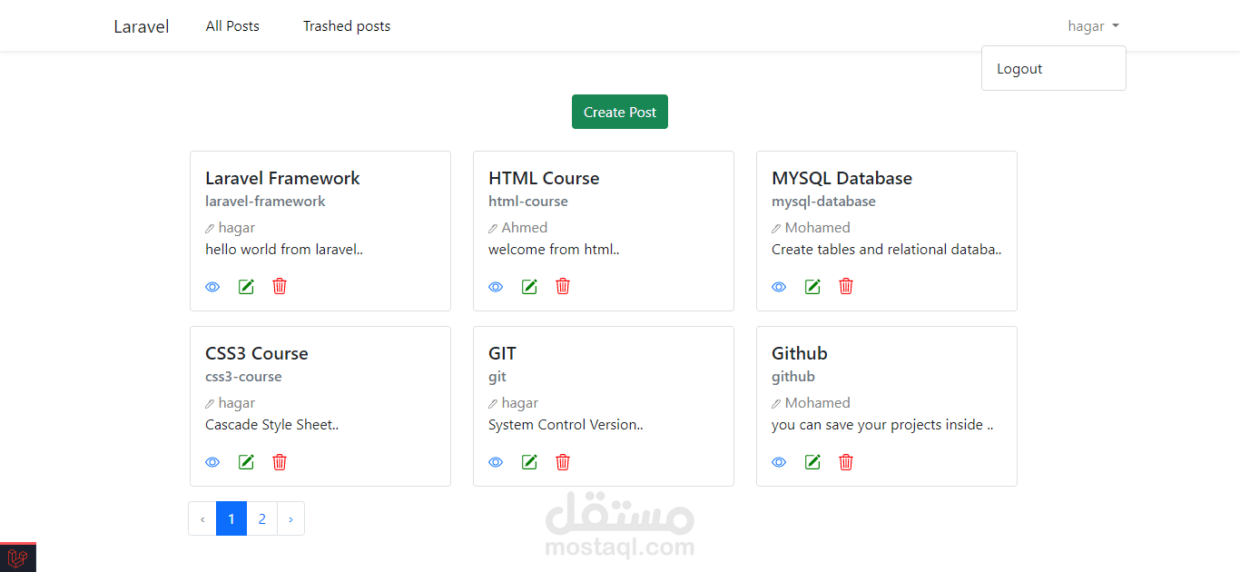Open the Laravel debug bar logo icon
Viewport: 1240px width, 572px height.
coord(17,557)
